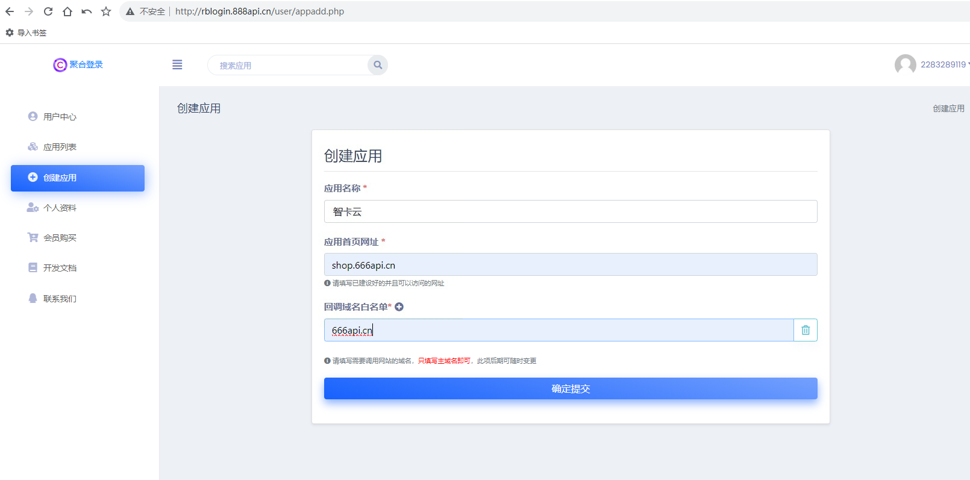Go to browser home page

[x=67, y=11]
